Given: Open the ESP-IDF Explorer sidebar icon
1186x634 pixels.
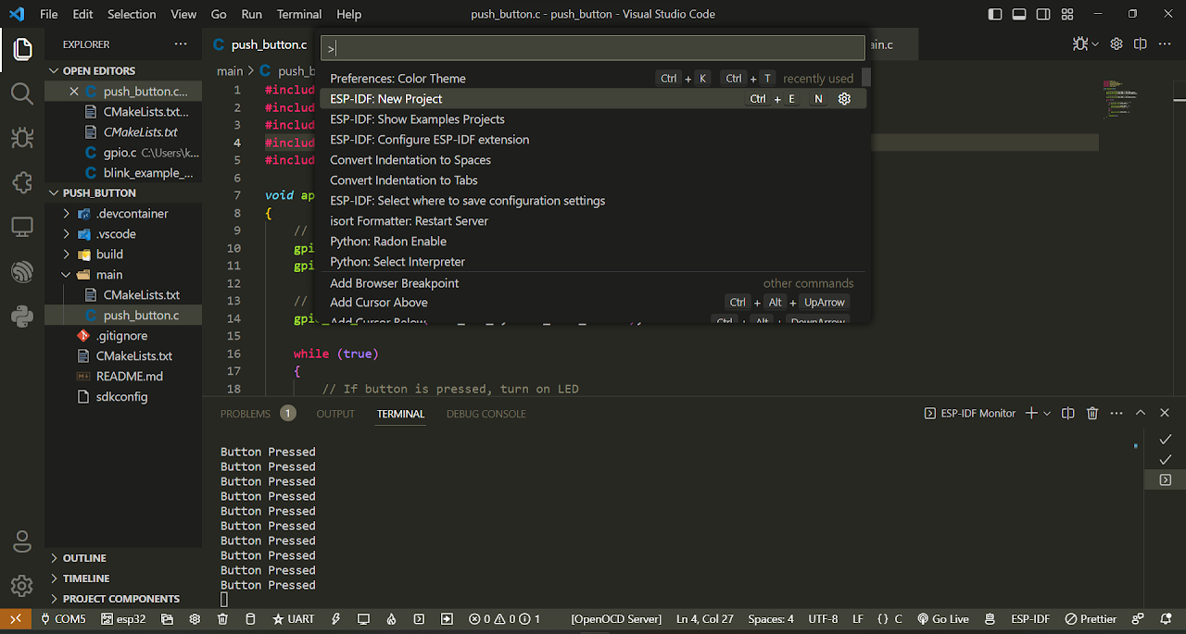Looking at the screenshot, I should tap(22, 272).
